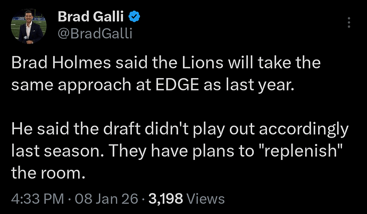Click the 08 Jan 26 date

[x=96, y=199]
